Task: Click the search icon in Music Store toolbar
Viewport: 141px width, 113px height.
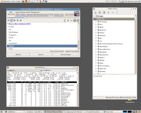Action: [x=95, y=12]
